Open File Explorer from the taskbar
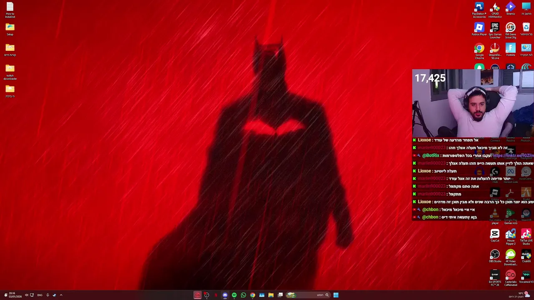 coord(271,295)
